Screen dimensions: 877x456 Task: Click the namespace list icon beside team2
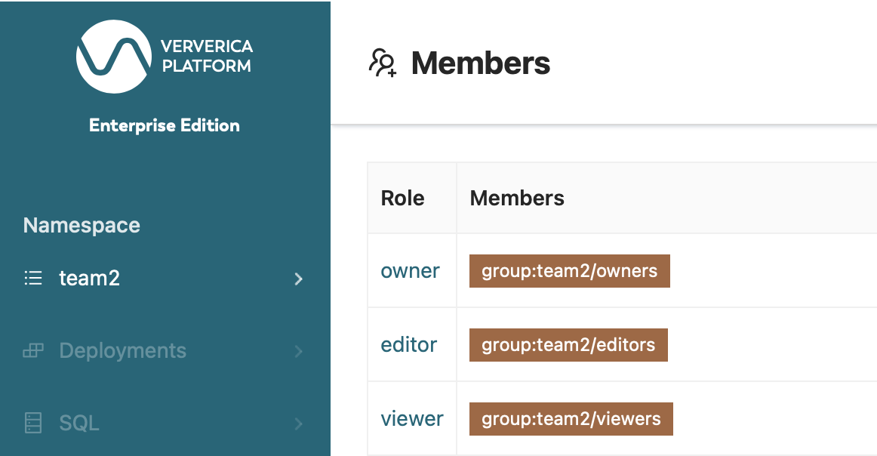pyautogui.click(x=33, y=278)
